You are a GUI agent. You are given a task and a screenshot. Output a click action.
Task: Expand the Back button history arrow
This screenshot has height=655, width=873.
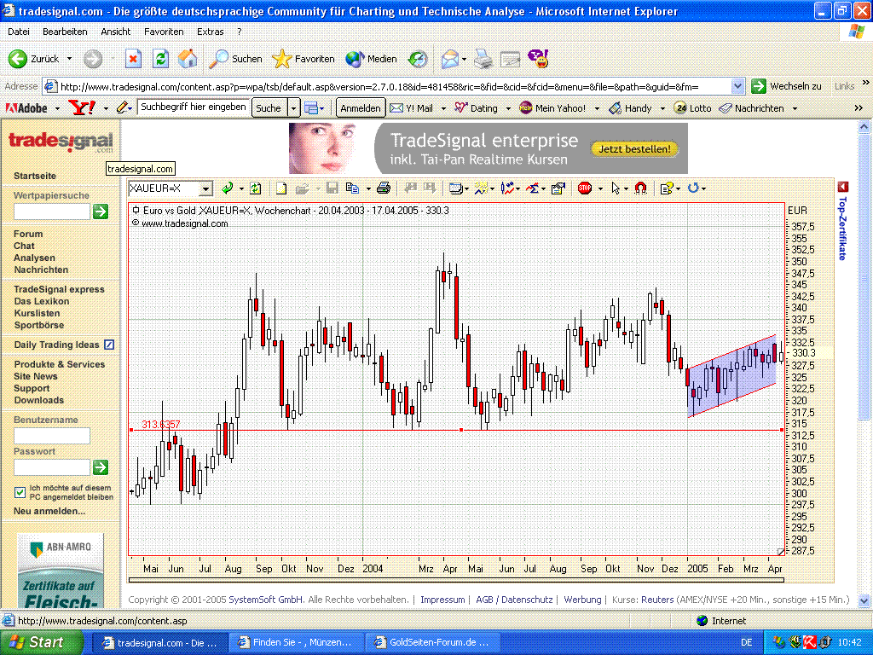[69, 59]
